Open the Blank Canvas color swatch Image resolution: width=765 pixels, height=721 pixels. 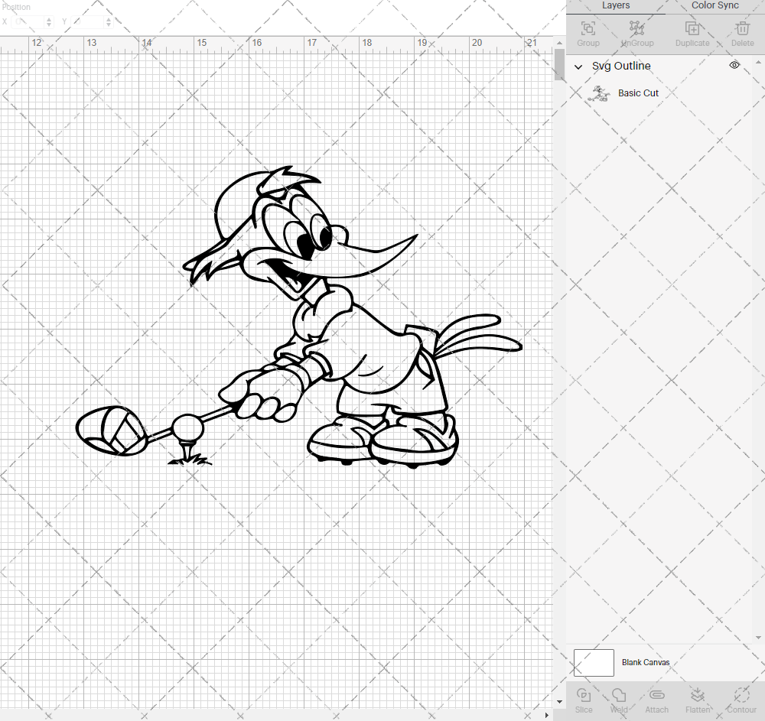click(x=594, y=662)
